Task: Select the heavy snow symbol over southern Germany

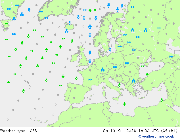Action: pyautogui.click(x=102, y=69)
